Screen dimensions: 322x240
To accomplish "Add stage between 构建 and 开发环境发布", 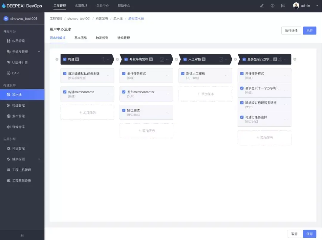I will tap(117, 59).
